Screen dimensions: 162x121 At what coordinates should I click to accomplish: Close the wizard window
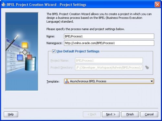pos(157,5)
